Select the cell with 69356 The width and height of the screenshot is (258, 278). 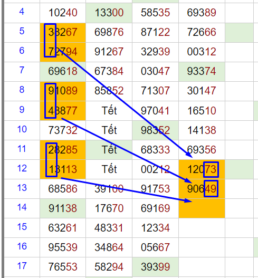click(202, 150)
